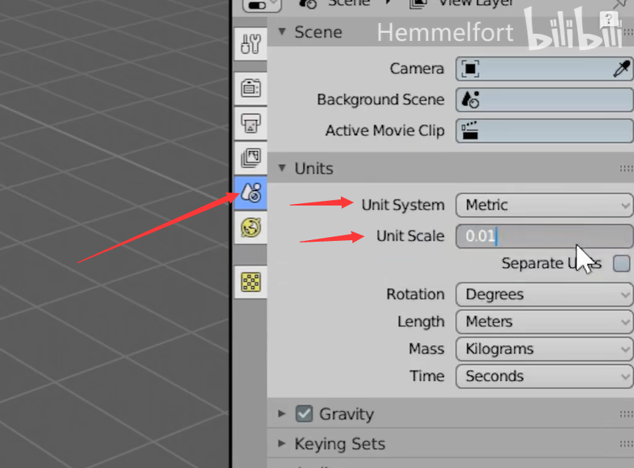The width and height of the screenshot is (634, 468).
Task: Click the "Unit Scale" label
Action: pos(410,236)
